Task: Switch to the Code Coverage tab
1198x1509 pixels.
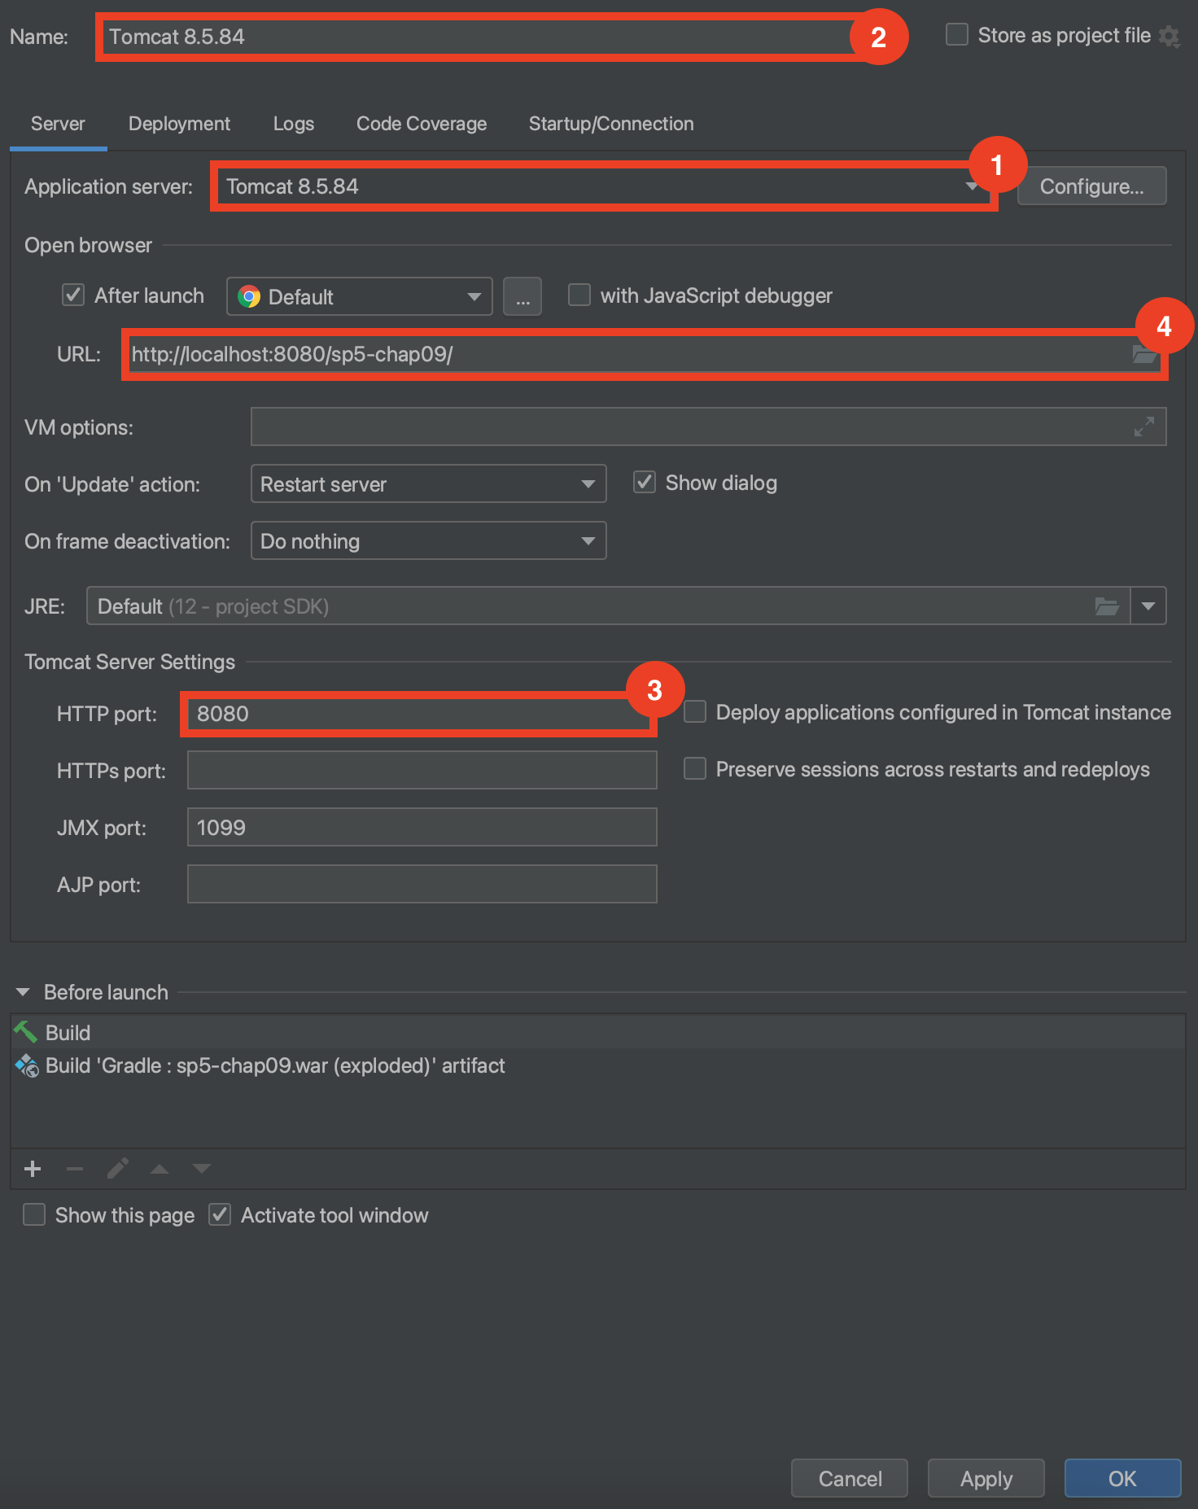Action: pyautogui.click(x=422, y=124)
